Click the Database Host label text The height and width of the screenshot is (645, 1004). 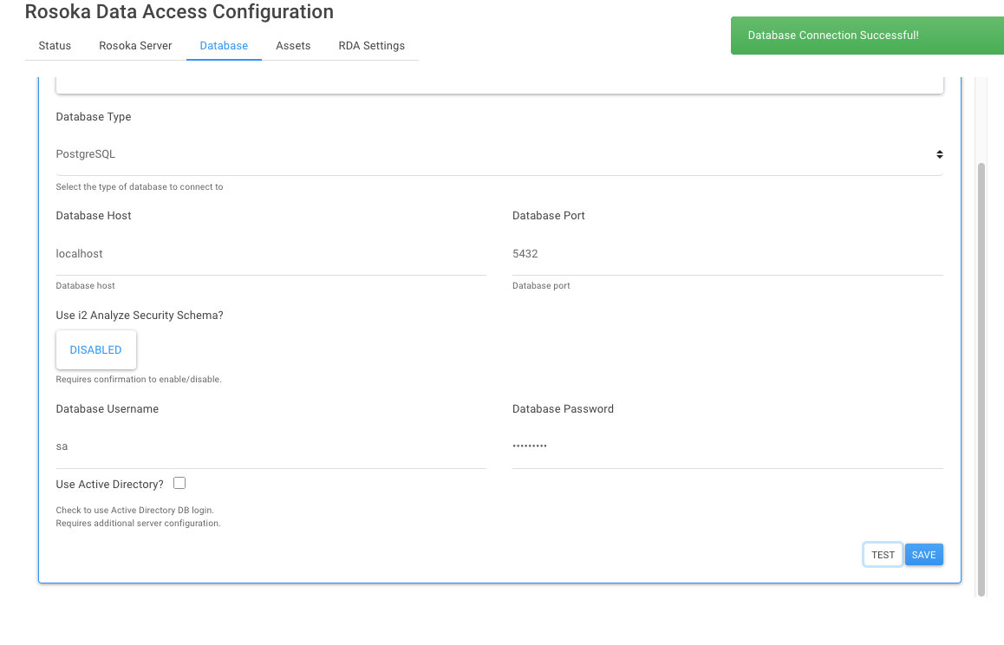point(94,216)
